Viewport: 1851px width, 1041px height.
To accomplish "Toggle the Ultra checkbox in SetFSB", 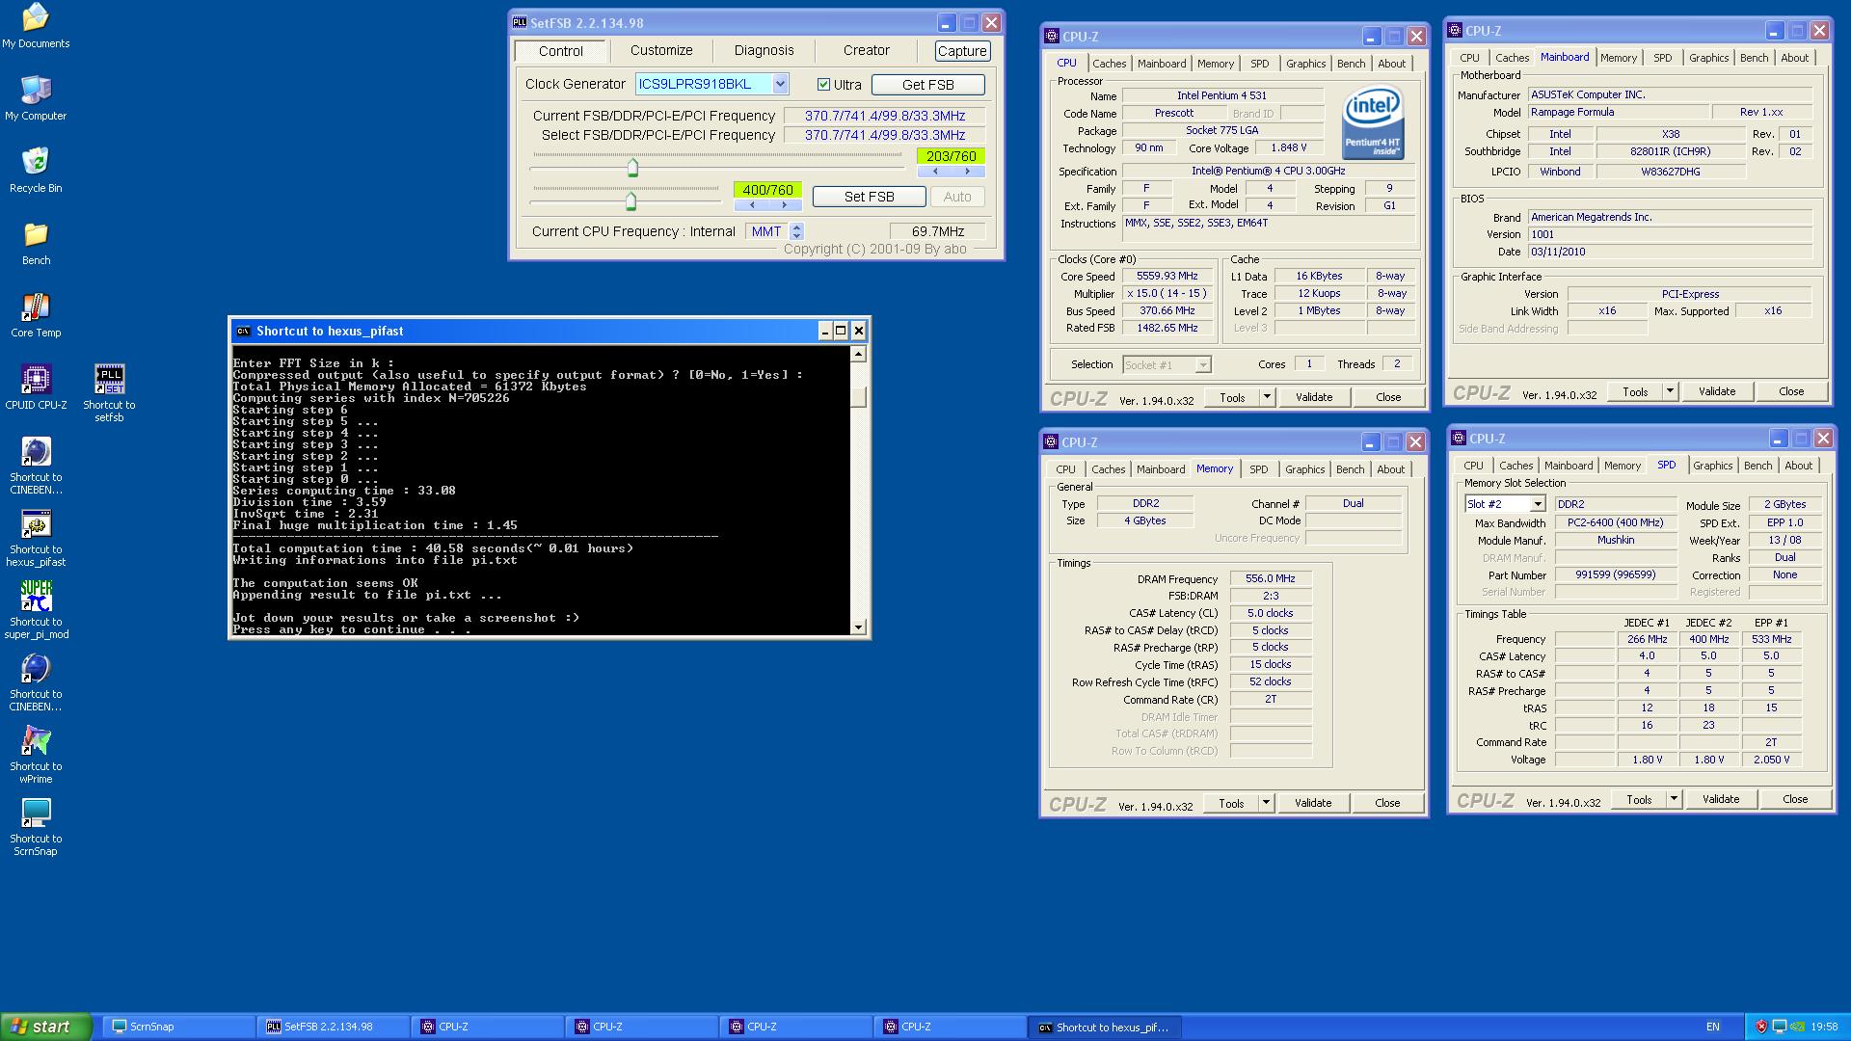I will [823, 85].
